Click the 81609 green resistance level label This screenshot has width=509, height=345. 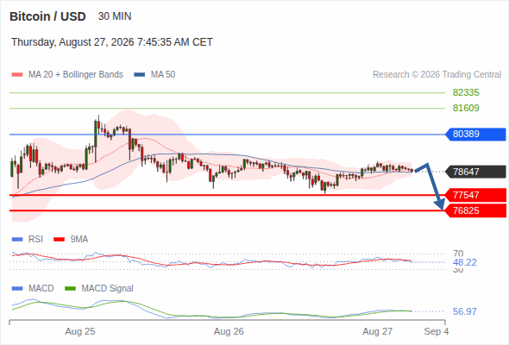pyautogui.click(x=466, y=108)
